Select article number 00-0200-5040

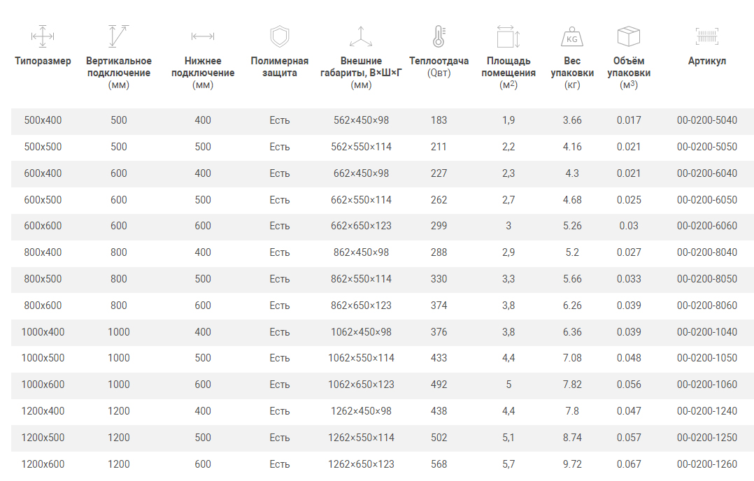706,120
